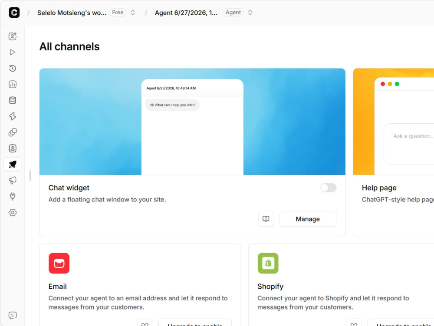Click the Chat widget title text
The image size is (434, 326).
69,188
